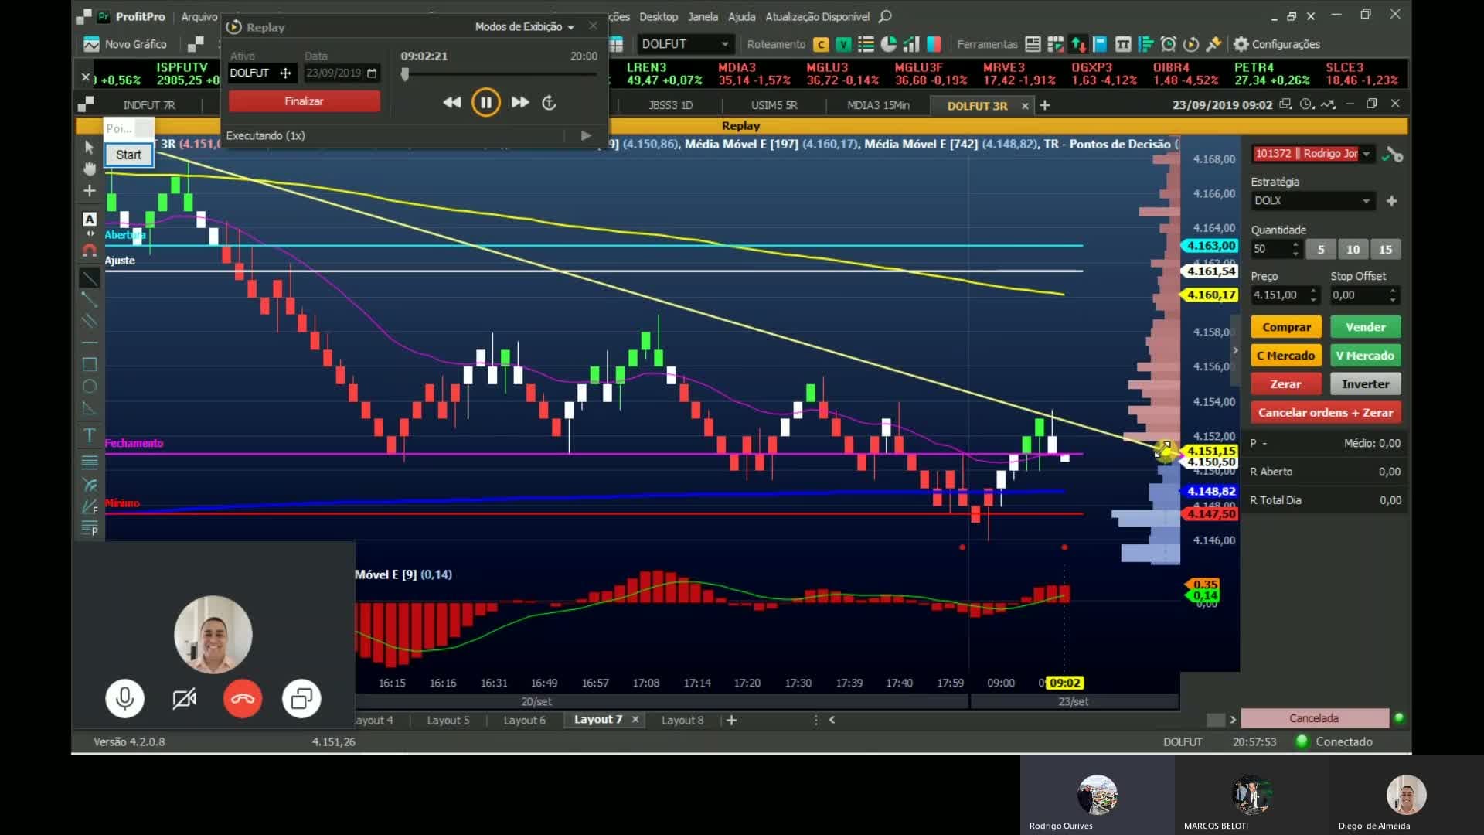The image size is (1484, 835).
Task: Open the Janela menu
Action: coord(703,16)
